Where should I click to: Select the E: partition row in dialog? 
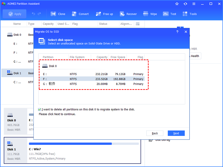[92, 74]
